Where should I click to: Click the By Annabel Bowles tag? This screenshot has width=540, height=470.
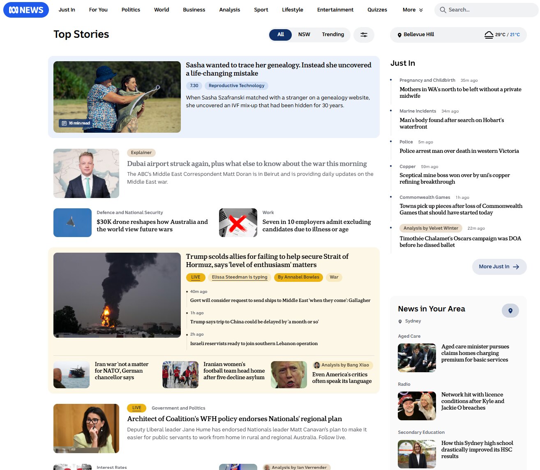click(x=298, y=277)
